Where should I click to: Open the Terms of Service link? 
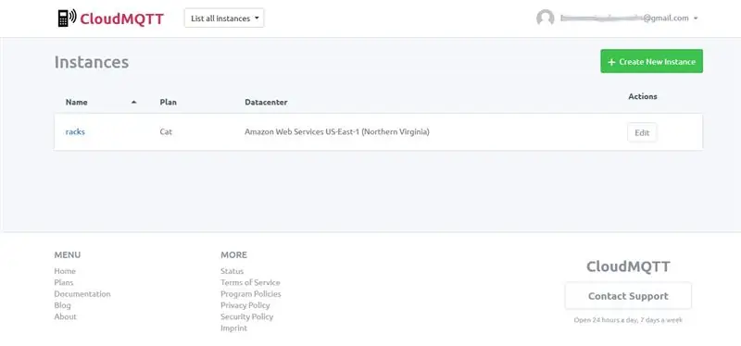250,282
